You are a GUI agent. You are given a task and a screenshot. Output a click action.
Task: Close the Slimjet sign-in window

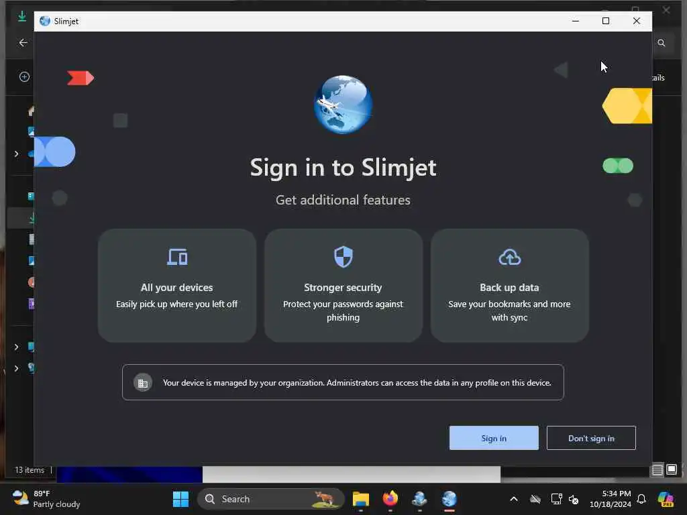pyautogui.click(x=637, y=21)
